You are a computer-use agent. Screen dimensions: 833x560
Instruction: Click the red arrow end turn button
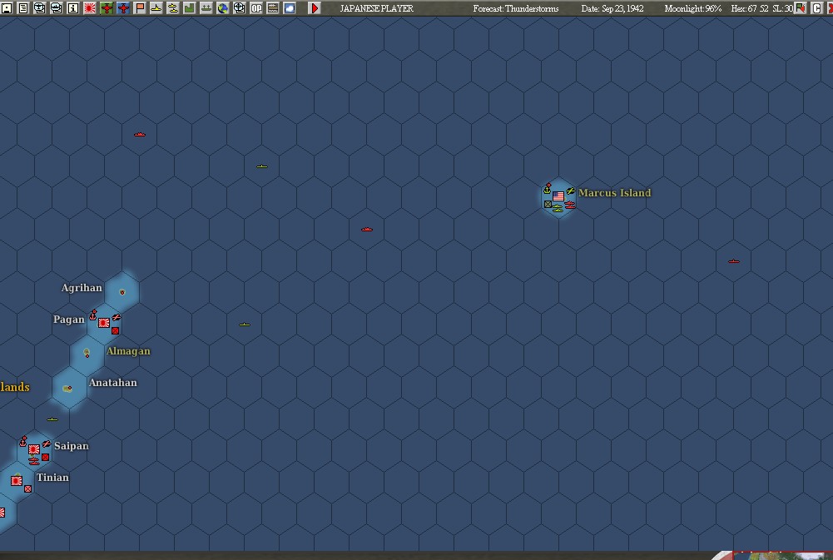pos(315,8)
